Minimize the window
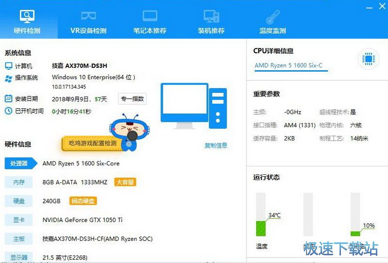Image resolution: width=388 pixels, height=263 pixels. [369, 7]
